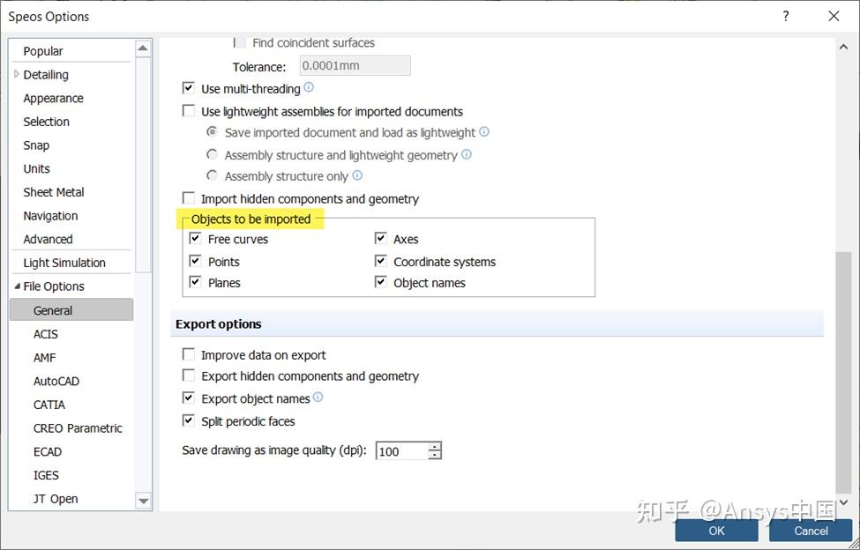The image size is (860, 550).
Task: Increase image quality dpi with up arrow
Action: point(435,446)
